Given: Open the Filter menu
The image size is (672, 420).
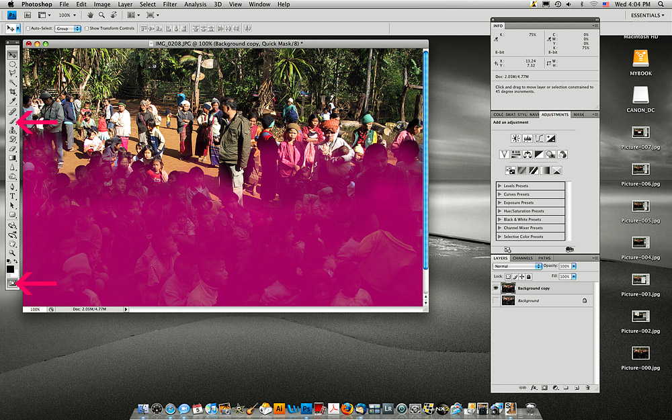Looking at the screenshot, I should tap(170, 4).
